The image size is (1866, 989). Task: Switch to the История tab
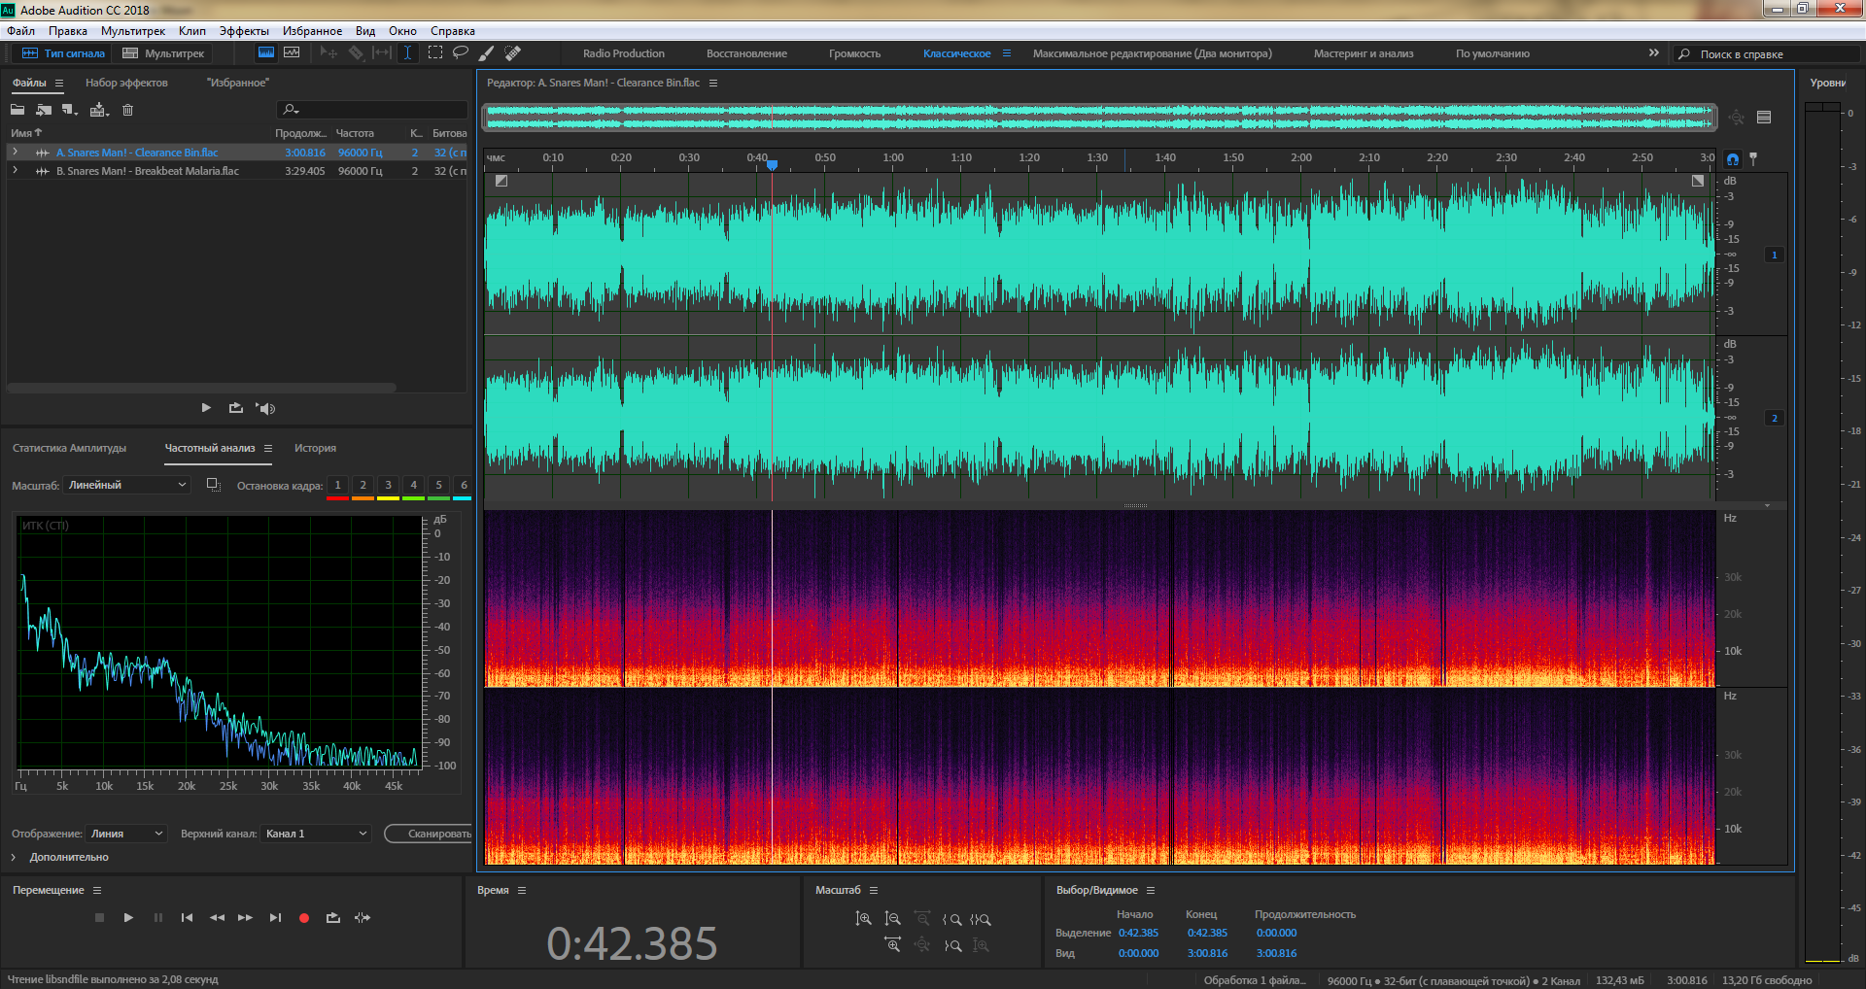tap(315, 448)
